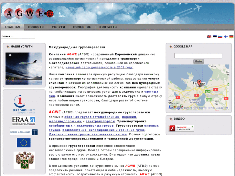Viewport: 235px width, 176px height.
Task: Click the red map pin on Tallinn
Action: (x=199, y=83)
